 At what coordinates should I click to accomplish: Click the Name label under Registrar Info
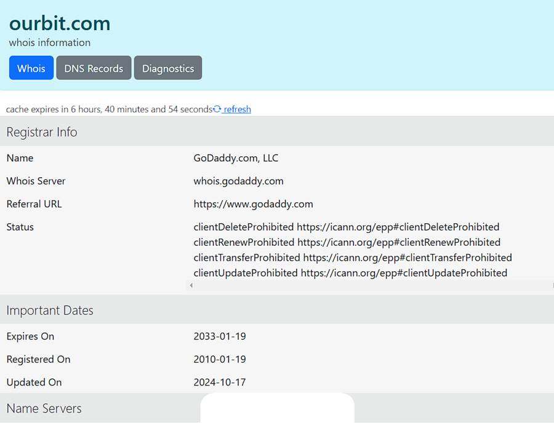tap(20, 158)
